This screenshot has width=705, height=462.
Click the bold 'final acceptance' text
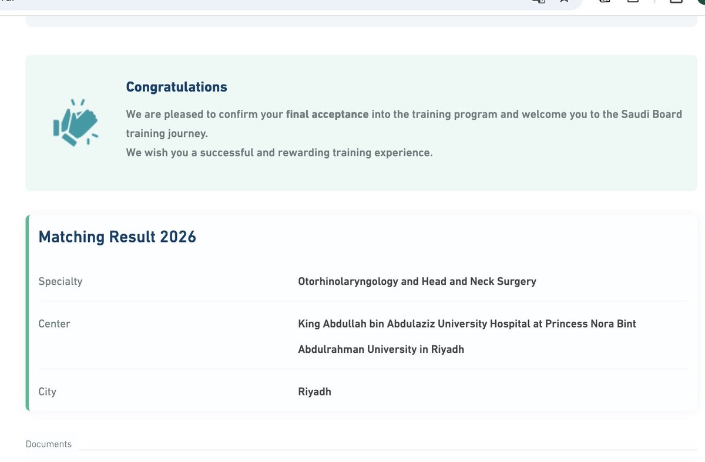(x=327, y=114)
